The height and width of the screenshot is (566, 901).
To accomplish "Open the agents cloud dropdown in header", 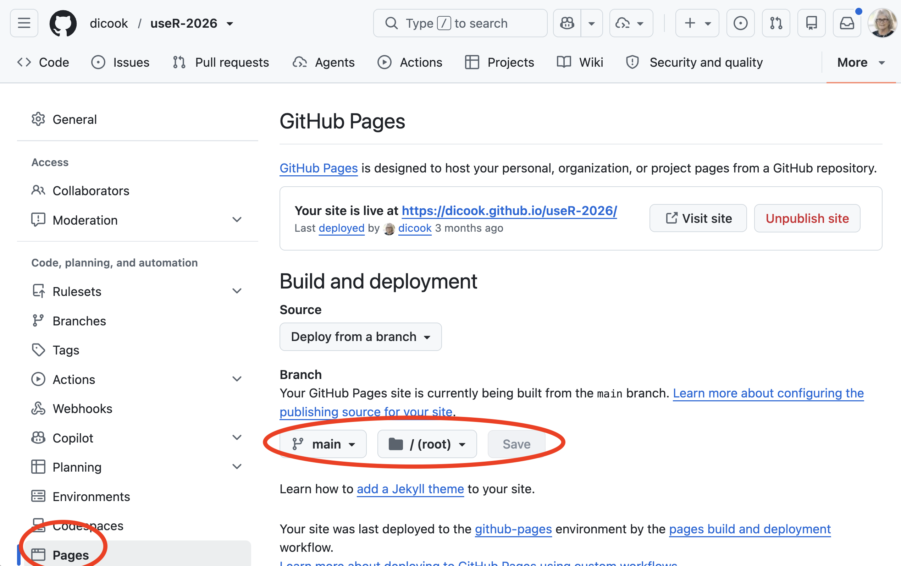I will click(631, 23).
